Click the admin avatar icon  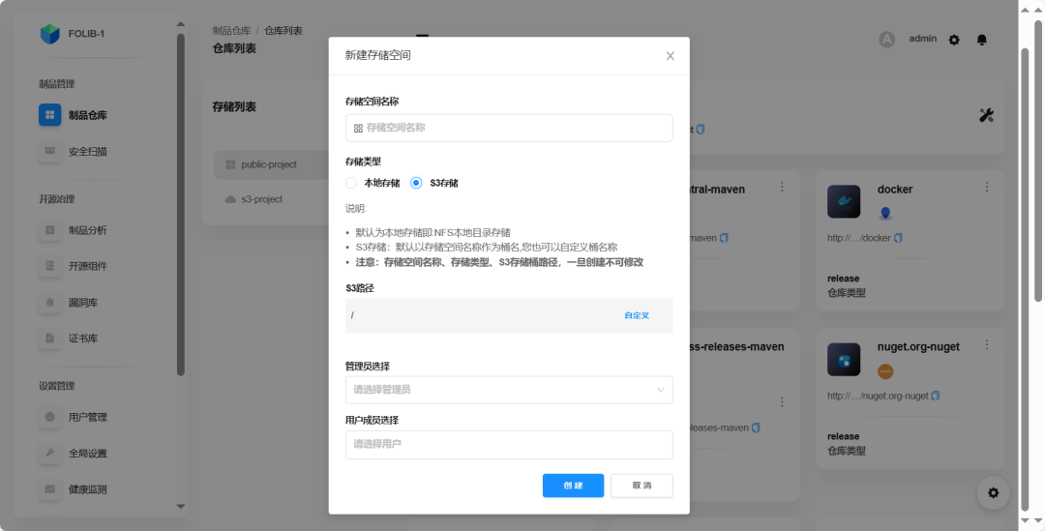pyautogui.click(x=886, y=40)
